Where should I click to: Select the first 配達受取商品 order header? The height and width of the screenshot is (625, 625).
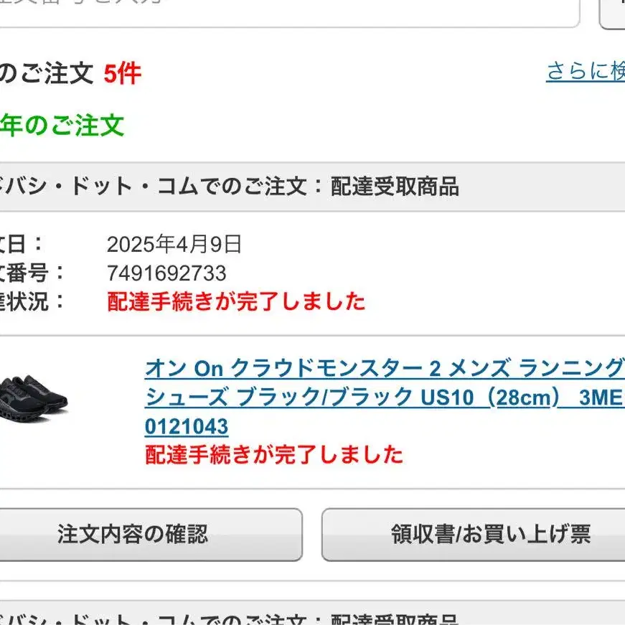(230, 187)
